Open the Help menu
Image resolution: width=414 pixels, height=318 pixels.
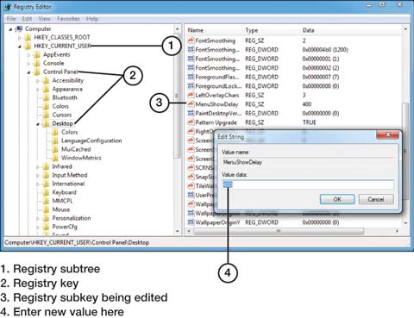coord(92,19)
